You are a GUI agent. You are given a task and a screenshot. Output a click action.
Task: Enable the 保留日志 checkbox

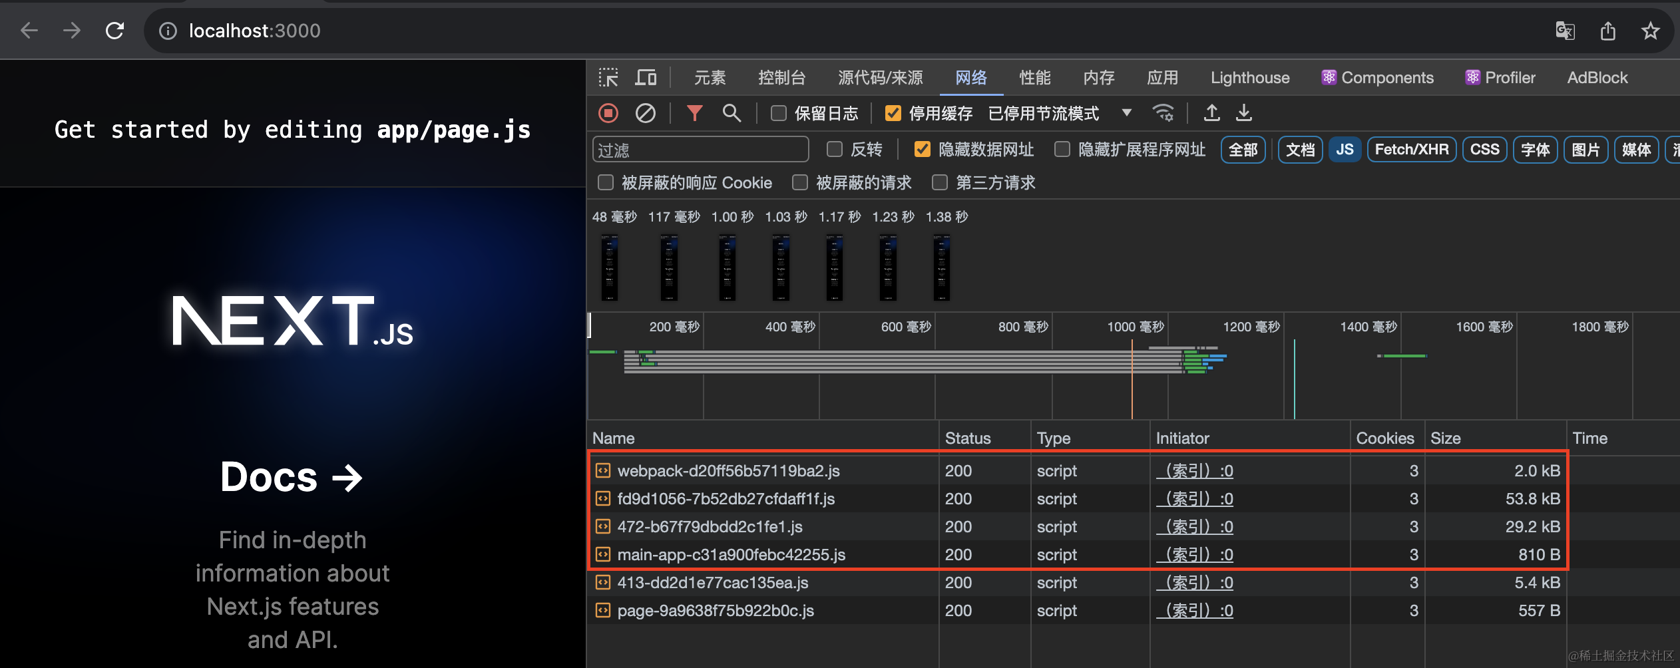pos(778,113)
